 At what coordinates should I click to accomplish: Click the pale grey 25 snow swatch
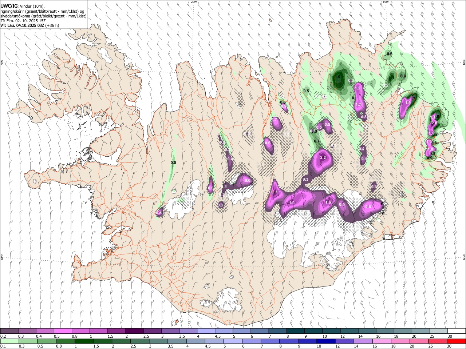(439, 331)
